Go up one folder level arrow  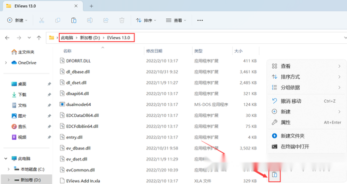point(39,38)
